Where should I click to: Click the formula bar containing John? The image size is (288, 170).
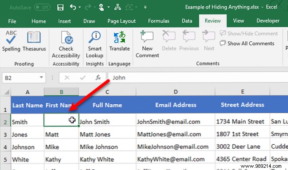[198, 78]
